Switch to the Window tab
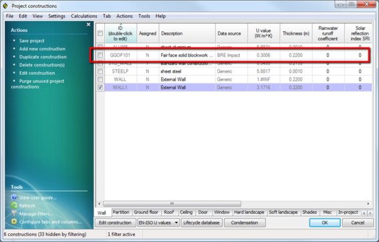The image size is (379, 242). click(222, 213)
